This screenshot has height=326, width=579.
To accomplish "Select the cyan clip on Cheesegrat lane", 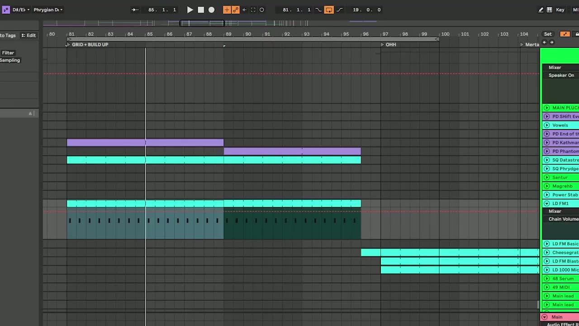I will click(x=450, y=253).
